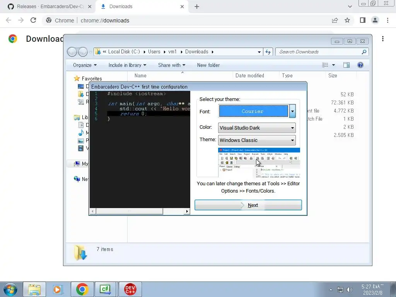The image size is (396, 297).
Task: Open Share with menu in Explorer
Action: [172, 65]
